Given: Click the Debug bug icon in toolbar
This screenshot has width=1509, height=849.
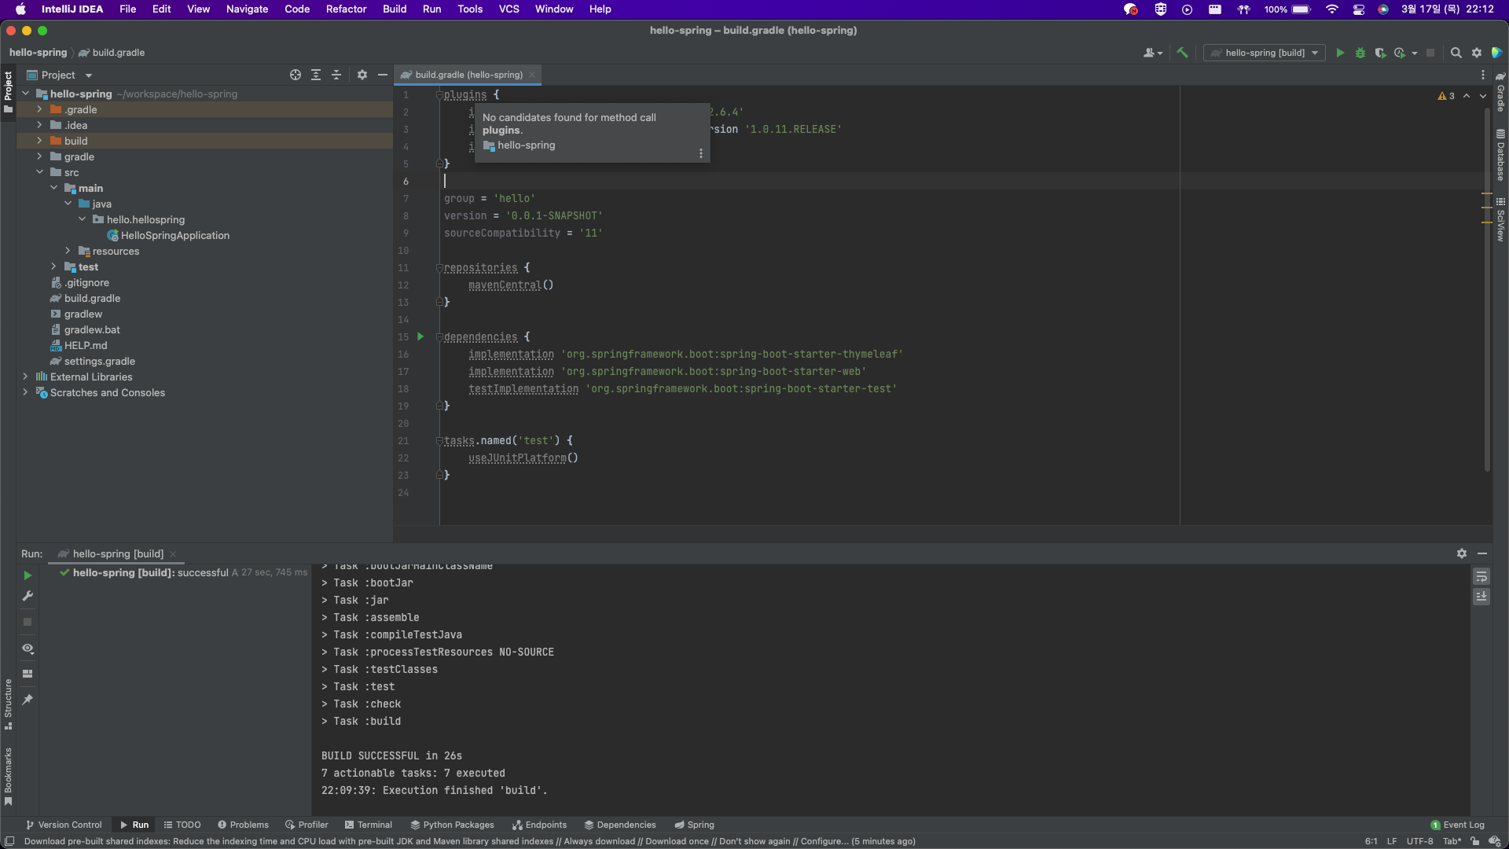Looking at the screenshot, I should [x=1360, y=53].
